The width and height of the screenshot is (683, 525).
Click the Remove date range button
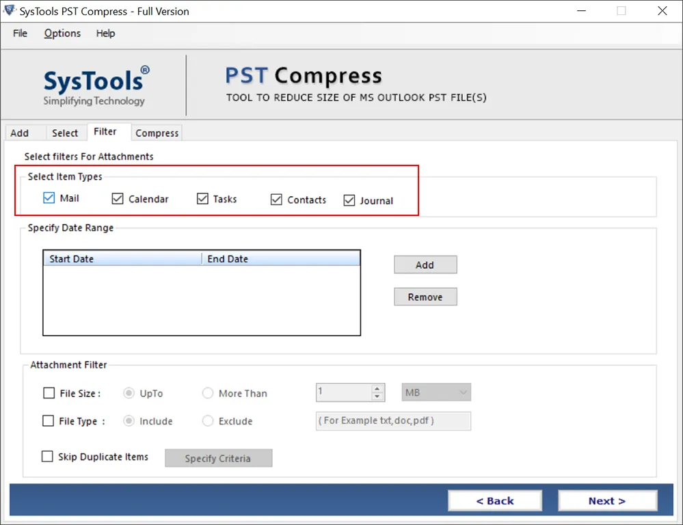(425, 297)
